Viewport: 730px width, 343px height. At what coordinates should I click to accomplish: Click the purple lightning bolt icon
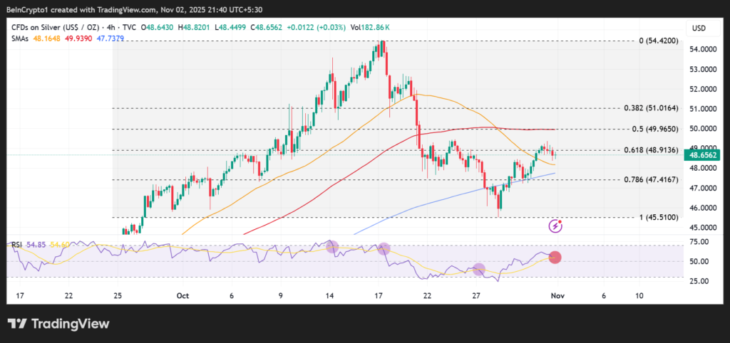pyautogui.click(x=555, y=226)
